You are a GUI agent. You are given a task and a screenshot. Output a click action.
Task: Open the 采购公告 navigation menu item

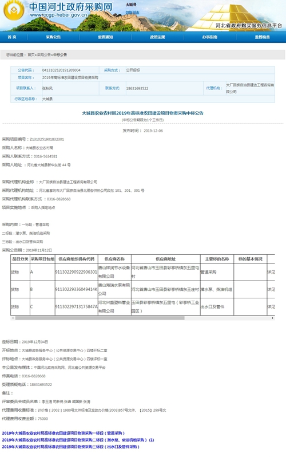53,37
